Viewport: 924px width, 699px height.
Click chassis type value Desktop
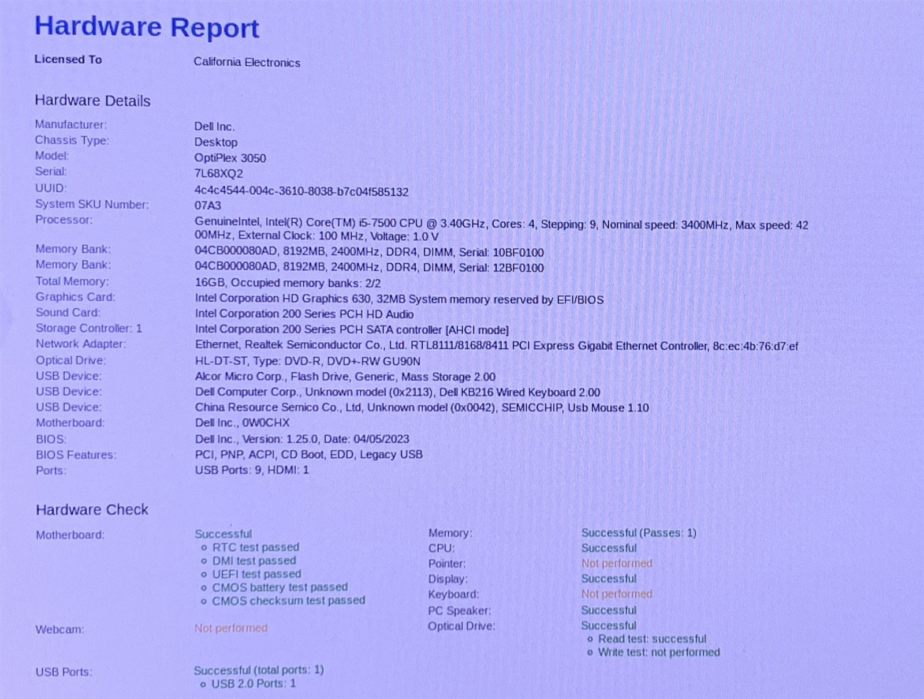click(x=215, y=142)
